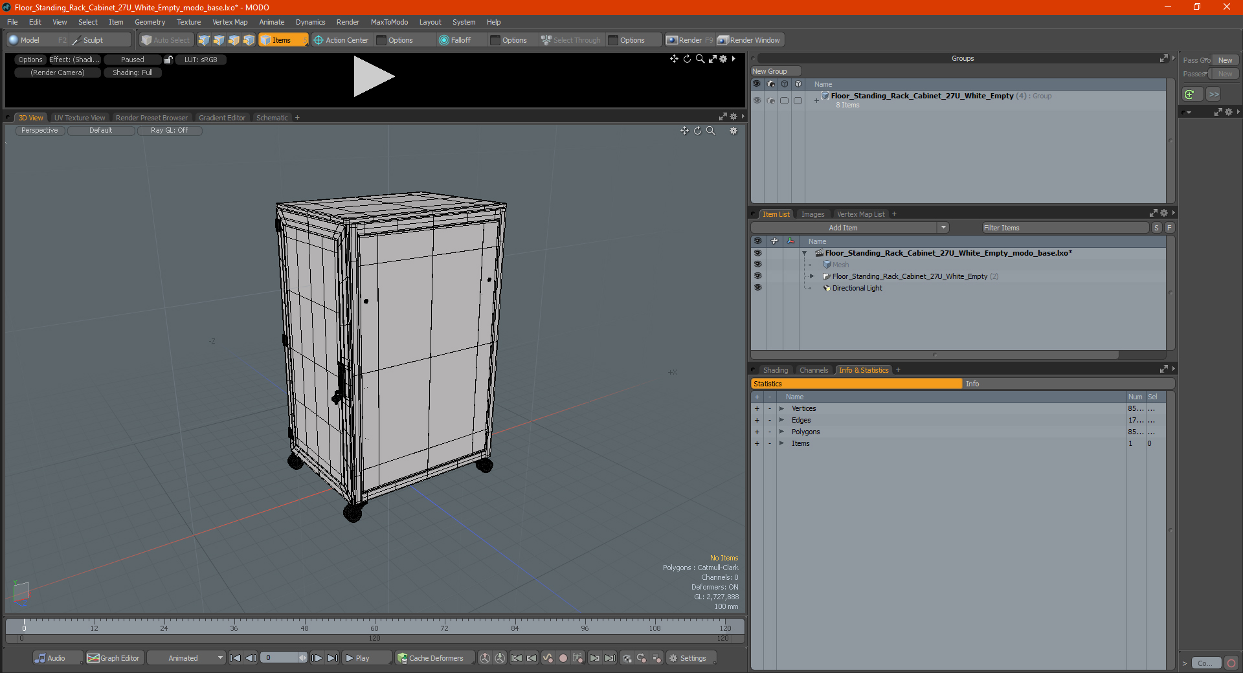Open the Render Window
Image resolution: width=1243 pixels, height=673 pixels.
click(750, 40)
